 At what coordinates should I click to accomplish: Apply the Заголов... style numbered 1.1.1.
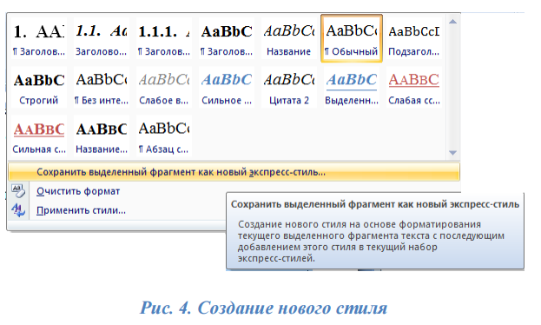(164, 38)
